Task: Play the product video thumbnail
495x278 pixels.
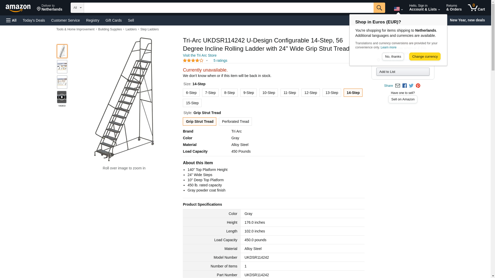Action: pos(62,97)
